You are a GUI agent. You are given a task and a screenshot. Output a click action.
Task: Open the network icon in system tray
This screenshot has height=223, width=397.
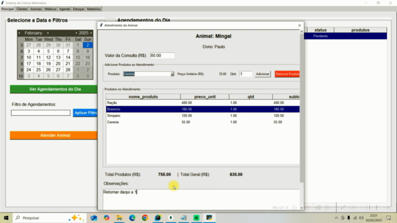355,217
